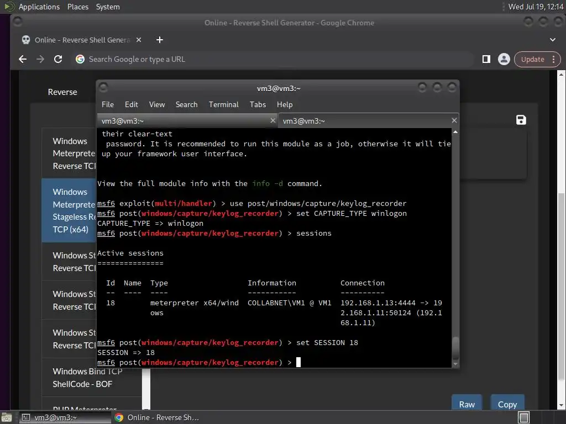Open the Terminal menu
The height and width of the screenshot is (424, 566).
(223, 104)
